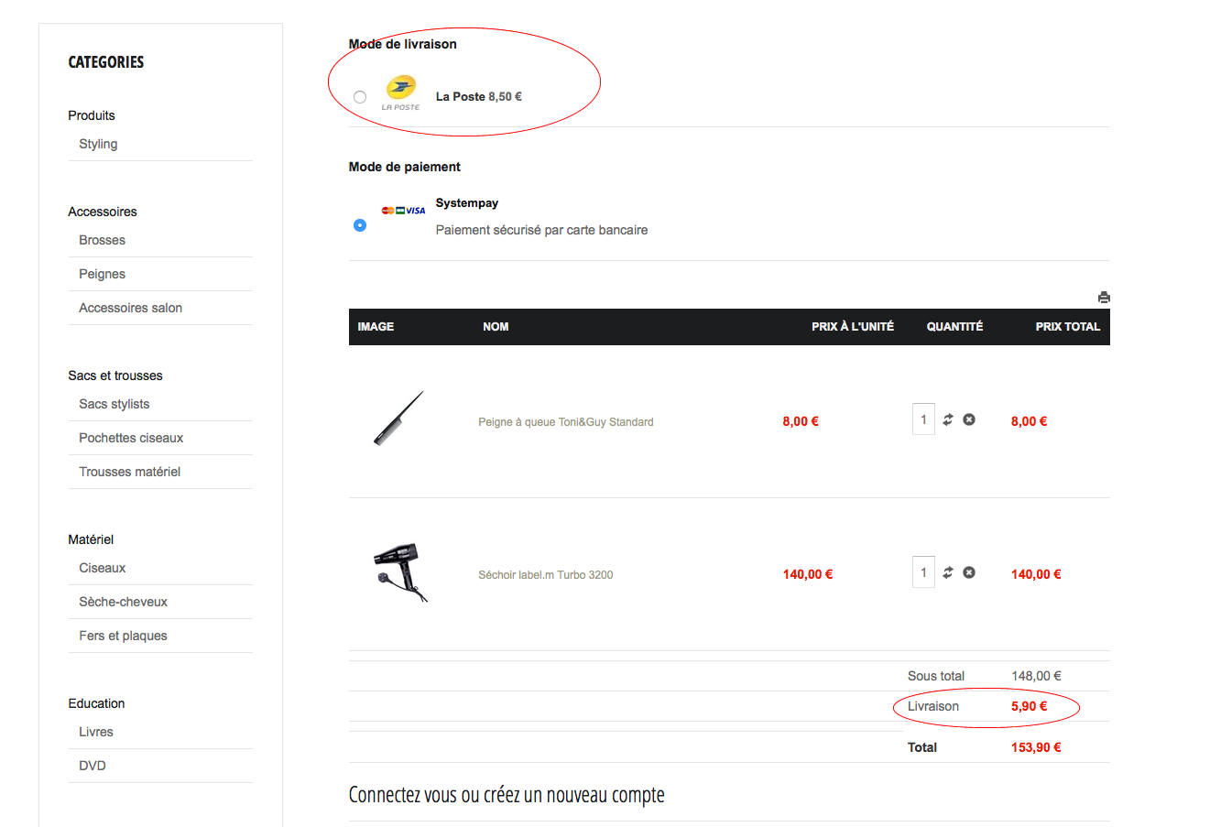Open Peigne à queue Toni&Guy Standard link
Viewport: 1210px width, 827px height.
point(565,422)
